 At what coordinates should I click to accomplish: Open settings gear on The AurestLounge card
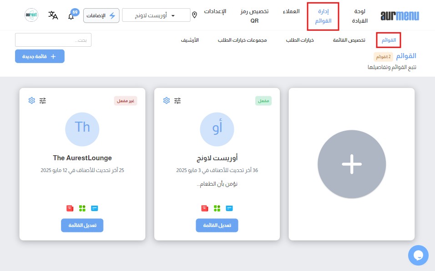pos(32,100)
